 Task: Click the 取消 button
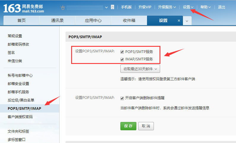(146, 126)
